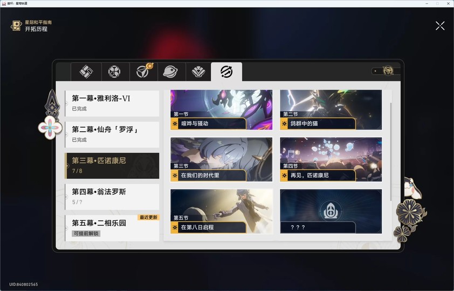Click the 可提前解锁 tag button
The height and width of the screenshot is (291, 454).
coord(86,233)
